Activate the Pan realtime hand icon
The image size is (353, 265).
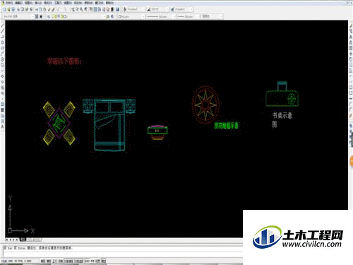(x=73, y=9)
